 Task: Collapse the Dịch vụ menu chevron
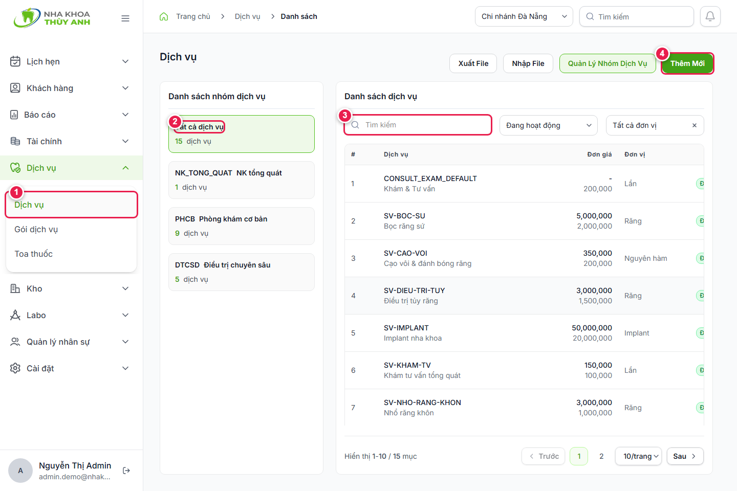[125, 168]
